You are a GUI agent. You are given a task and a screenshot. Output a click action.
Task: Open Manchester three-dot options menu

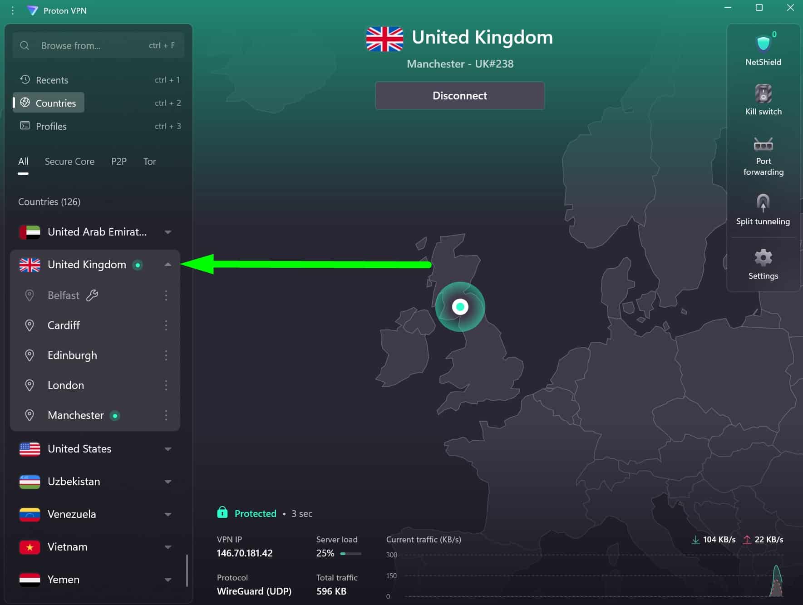pyautogui.click(x=166, y=415)
